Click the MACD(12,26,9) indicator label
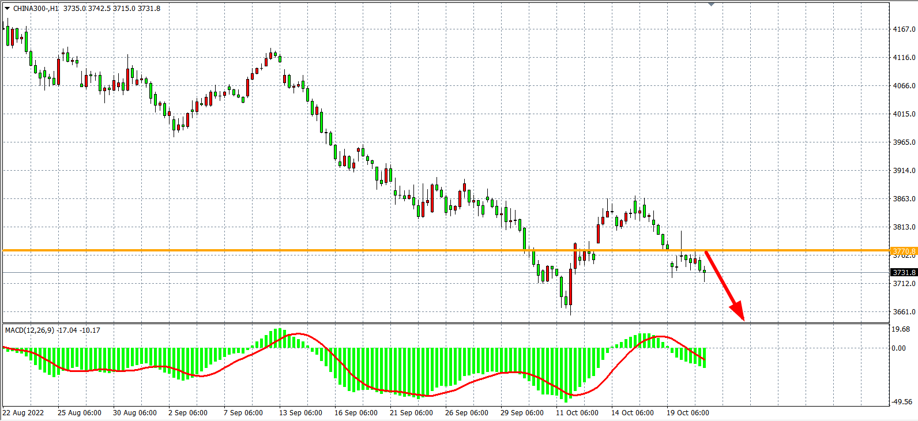The width and height of the screenshot is (918, 421). coord(29,330)
